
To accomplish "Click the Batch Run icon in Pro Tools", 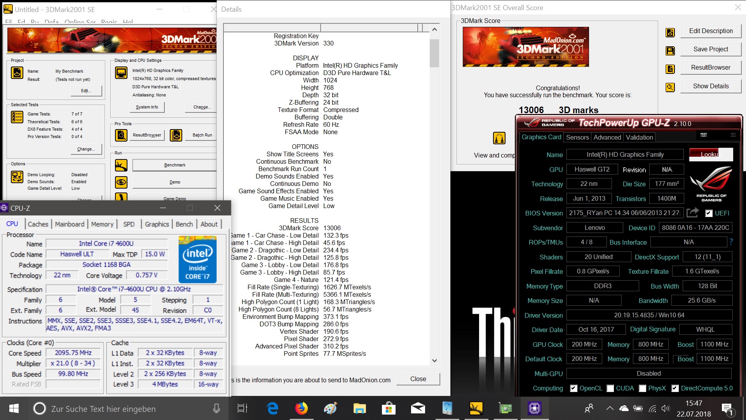I will 176,135.
